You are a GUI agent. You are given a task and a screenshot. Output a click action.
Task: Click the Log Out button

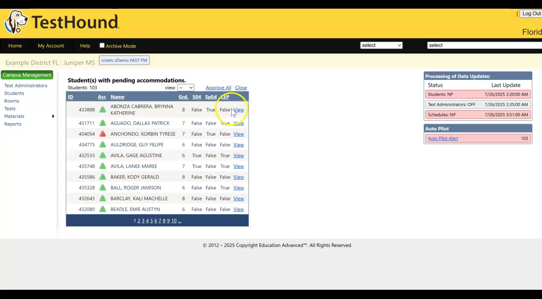[x=531, y=13]
